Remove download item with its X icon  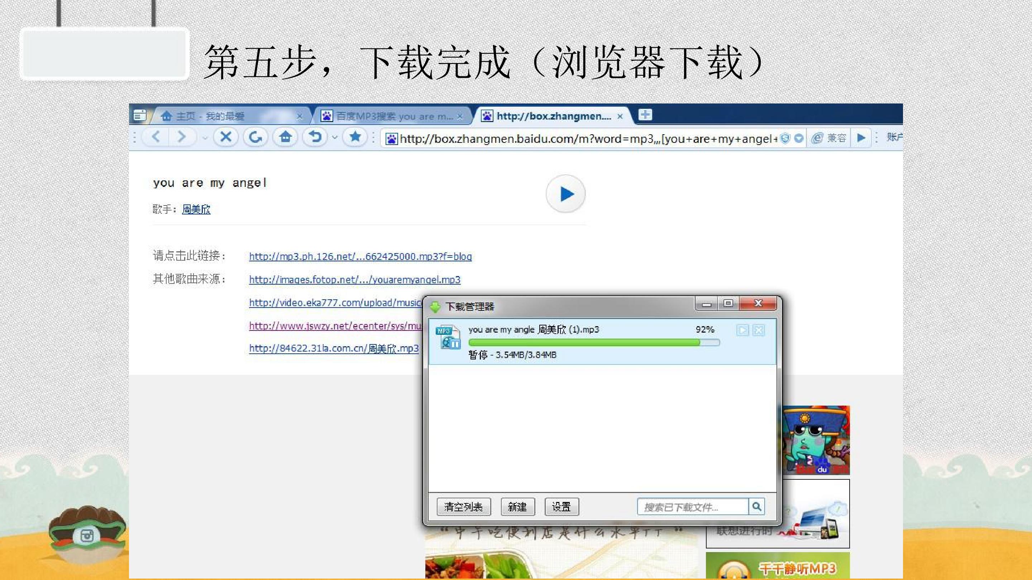click(758, 330)
